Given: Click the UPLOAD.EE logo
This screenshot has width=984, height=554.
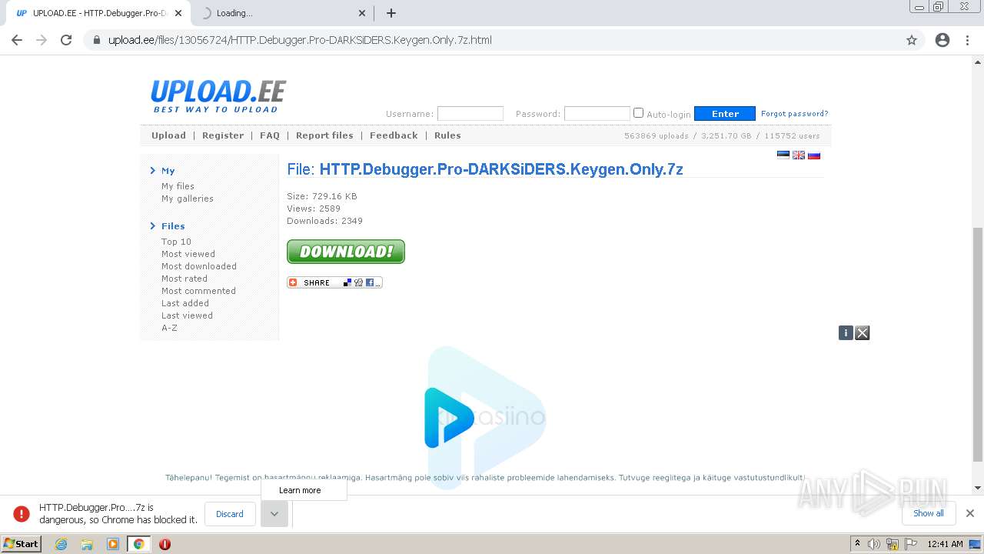Looking at the screenshot, I should pyautogui.click(x=218, y=96).
